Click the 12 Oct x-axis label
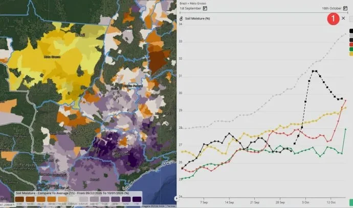 click(331, 202)
